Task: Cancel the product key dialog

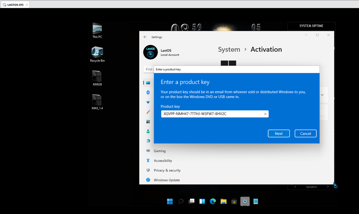Action: (x=305, y=134)
